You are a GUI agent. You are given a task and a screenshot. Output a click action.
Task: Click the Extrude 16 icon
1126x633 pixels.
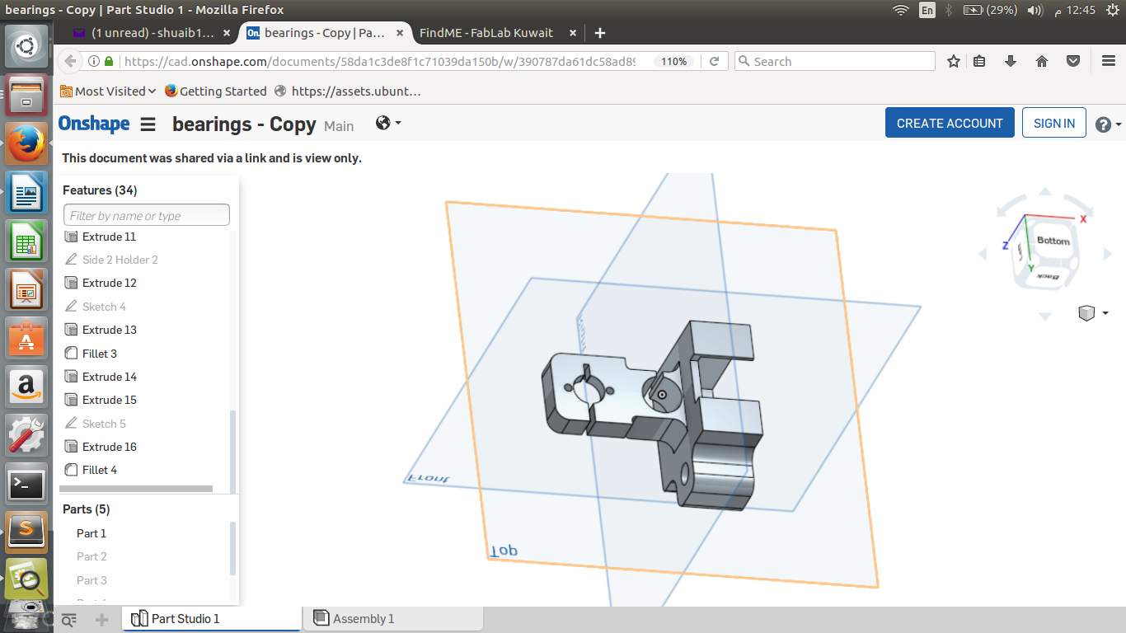(x=71, y=447)
